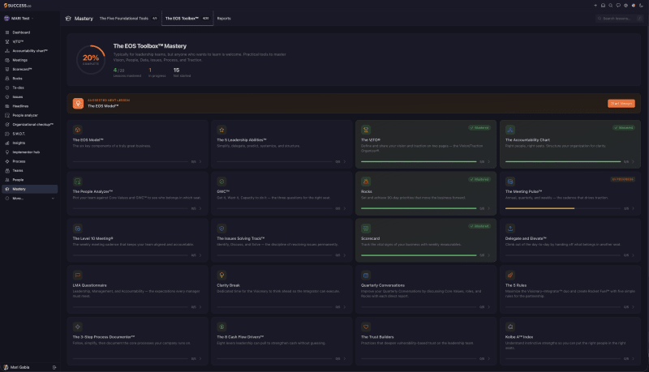The image size is (649, 372).
Task: Open Process in the sidebar
Action: click(x=29, y=161)
